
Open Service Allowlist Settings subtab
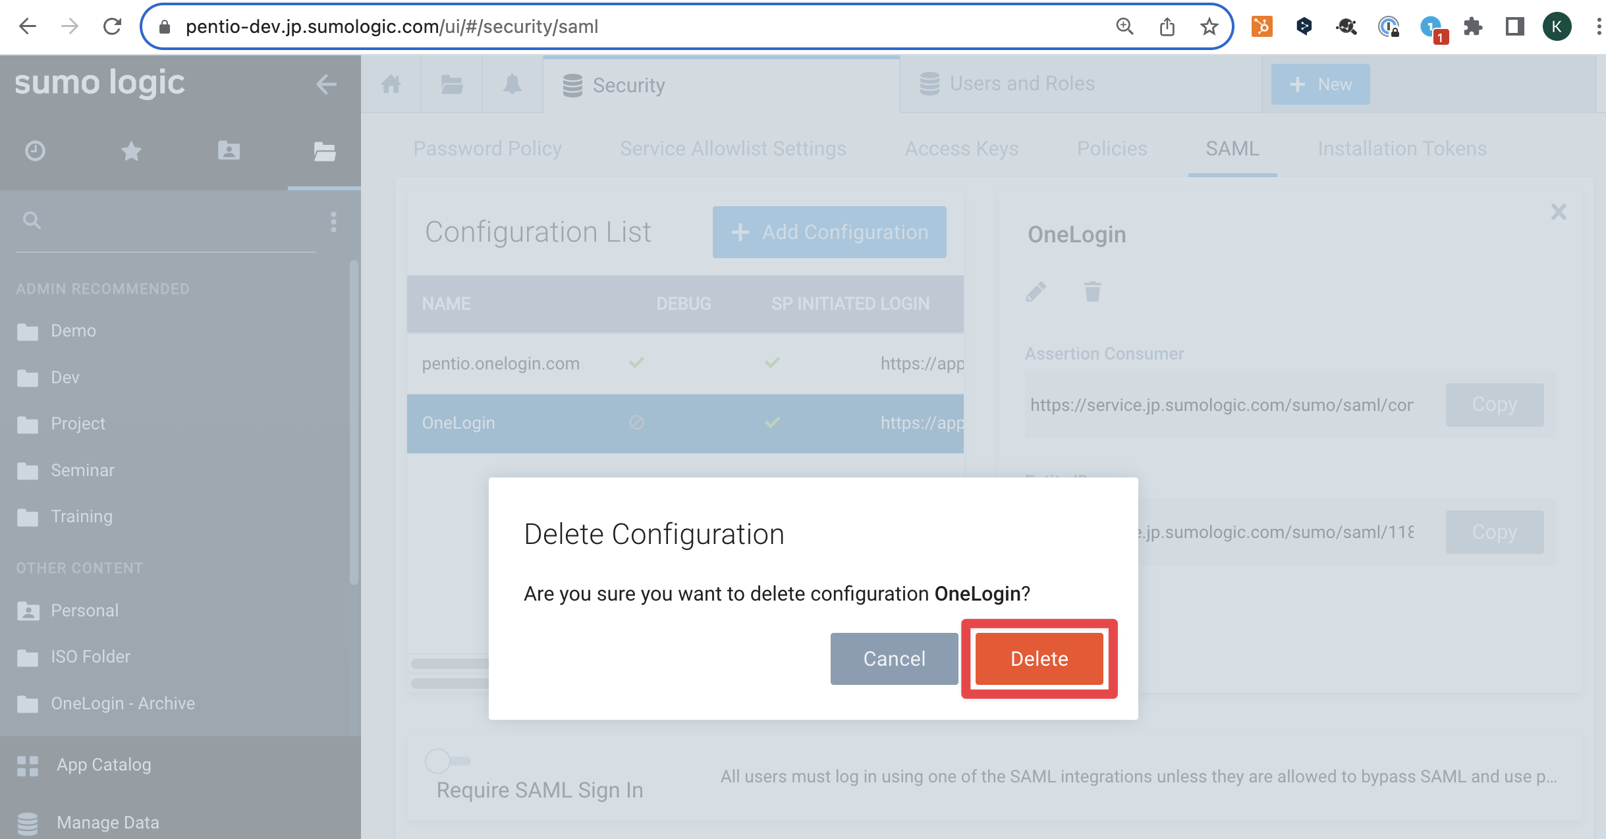[733, 149]
